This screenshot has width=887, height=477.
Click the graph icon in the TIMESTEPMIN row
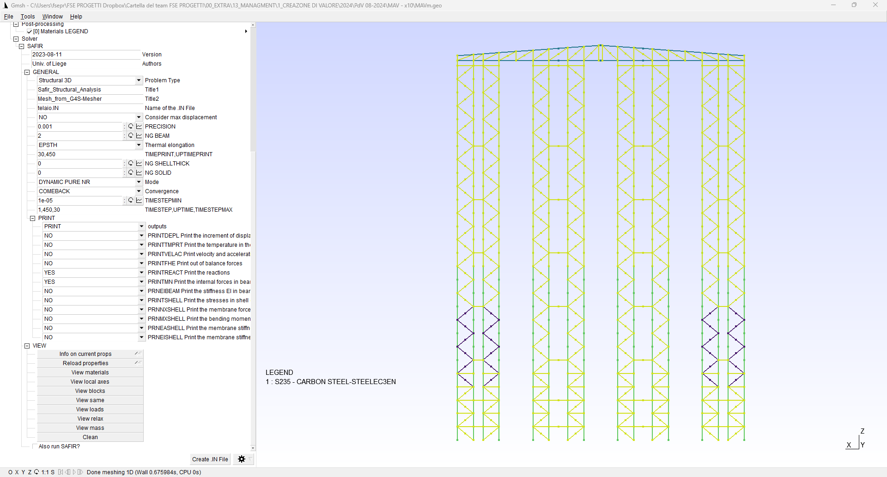click(x=139, y=200)
